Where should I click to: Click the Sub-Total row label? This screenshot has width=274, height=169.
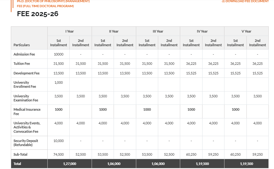[20, 154]
